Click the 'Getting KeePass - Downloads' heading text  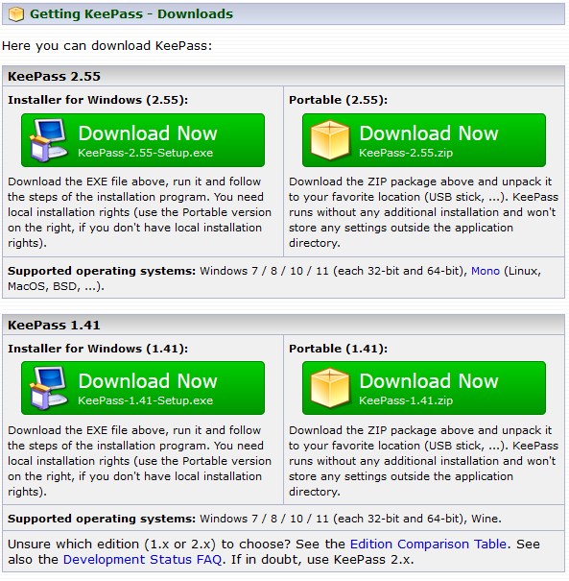click(x=131, y=14)
